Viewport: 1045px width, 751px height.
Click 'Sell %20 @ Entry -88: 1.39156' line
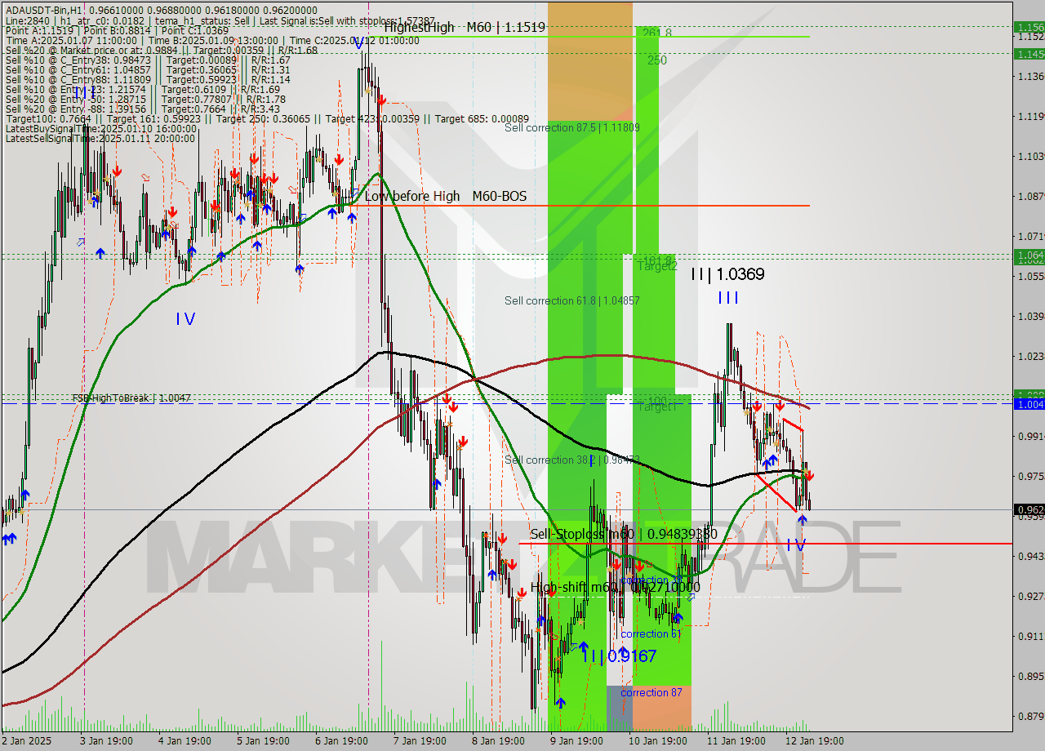click(143, 109)
